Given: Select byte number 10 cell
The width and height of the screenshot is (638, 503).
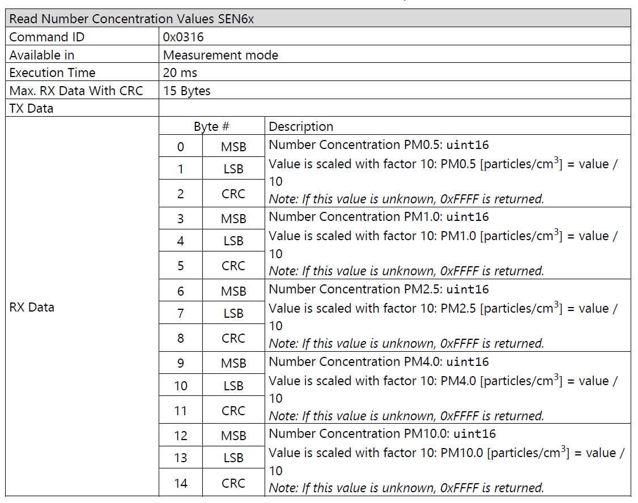Looking at the screenshot, I should (181, 386).
